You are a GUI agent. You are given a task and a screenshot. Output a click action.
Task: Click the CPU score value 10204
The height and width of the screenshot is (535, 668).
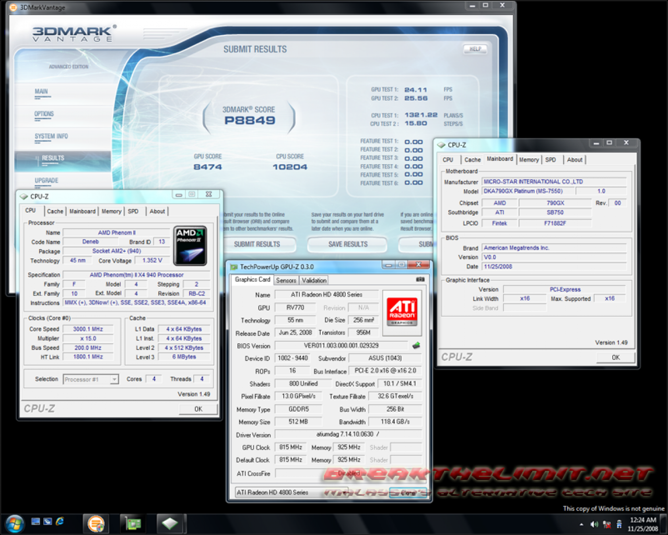point(290,167)
